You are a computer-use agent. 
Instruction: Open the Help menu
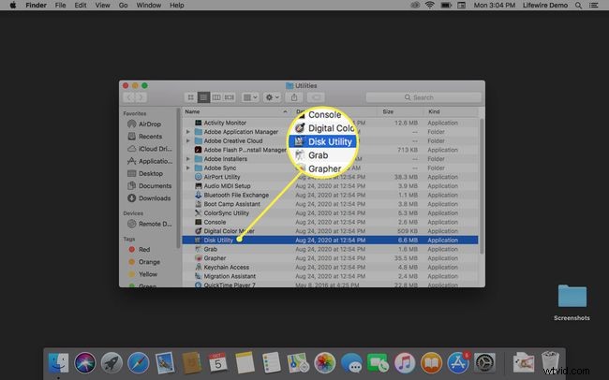coord(177,5)
